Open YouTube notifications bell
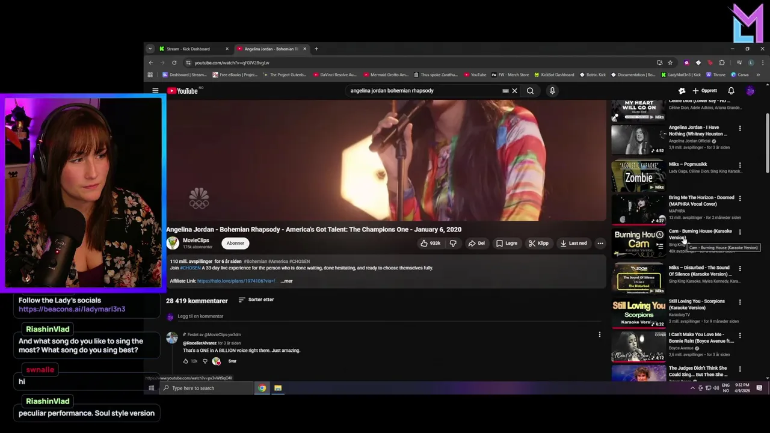Screen dimensions: 770x433 (731, 91)
